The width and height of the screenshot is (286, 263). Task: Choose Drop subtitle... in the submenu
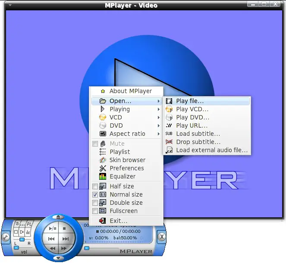tap(207, 142)
